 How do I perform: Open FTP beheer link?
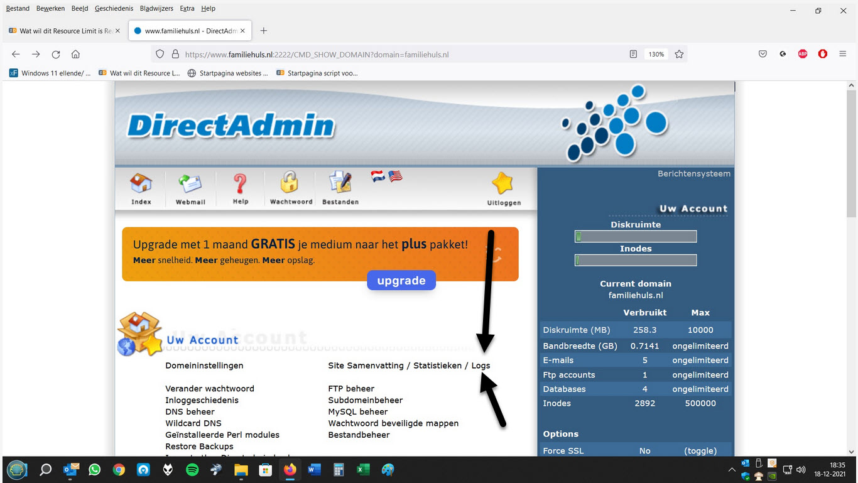[351, 389]
